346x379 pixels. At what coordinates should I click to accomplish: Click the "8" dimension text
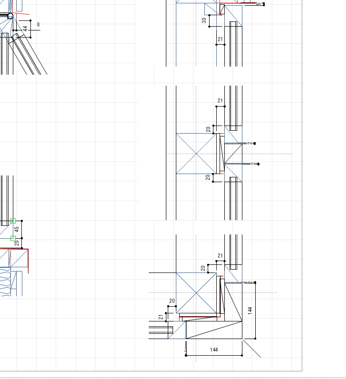tap(38, 25)
